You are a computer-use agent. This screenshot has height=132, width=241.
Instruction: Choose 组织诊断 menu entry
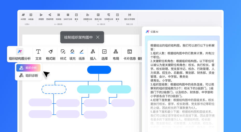tap(29, 76)
